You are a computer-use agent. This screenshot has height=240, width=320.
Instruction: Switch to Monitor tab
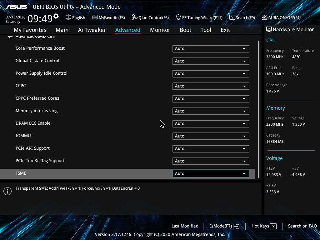160,30
